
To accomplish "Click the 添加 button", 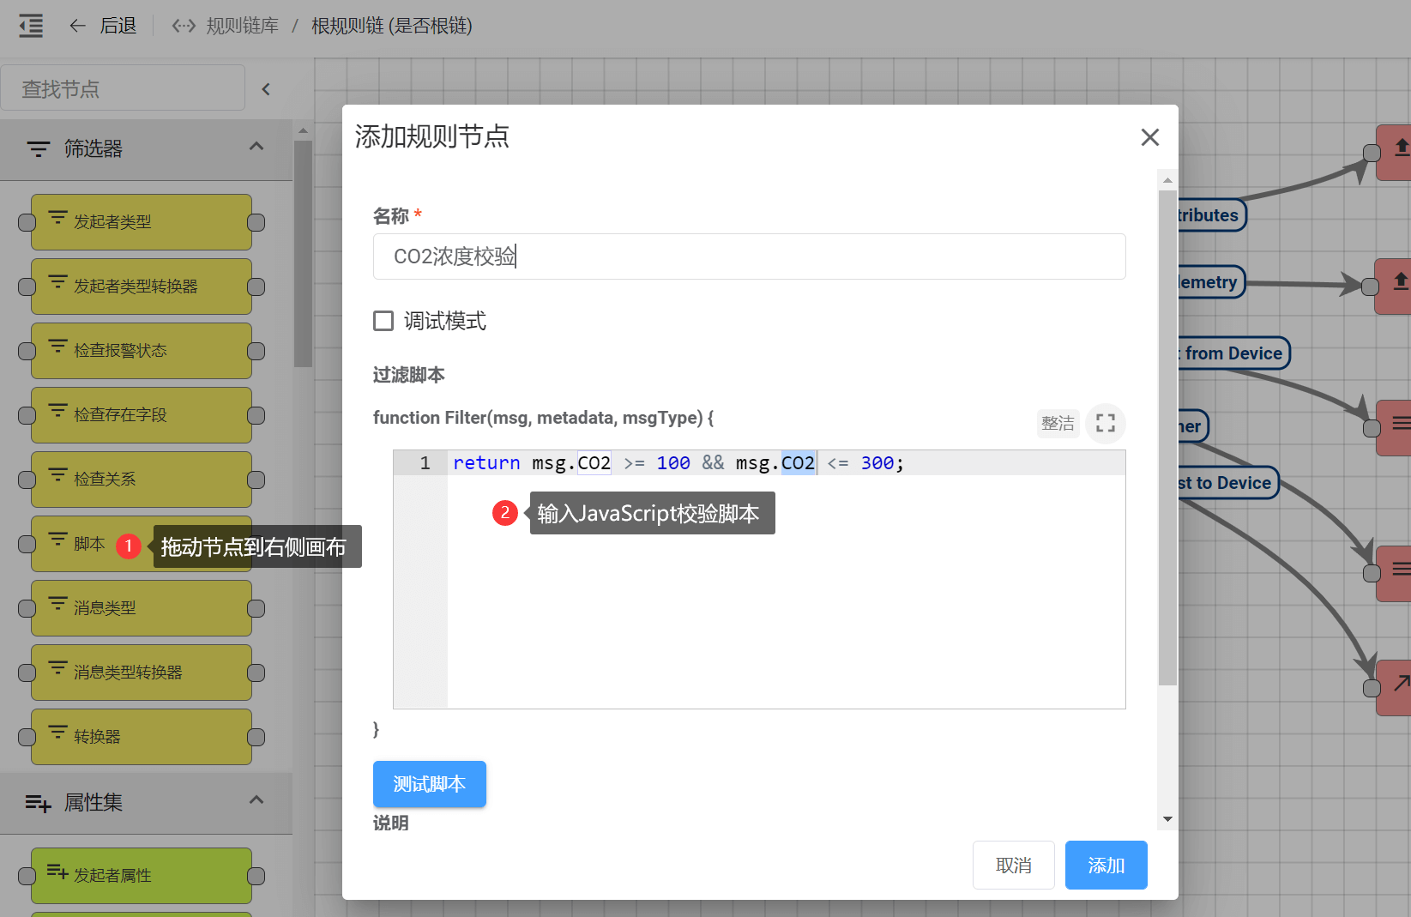I will tap(1106, 866).
